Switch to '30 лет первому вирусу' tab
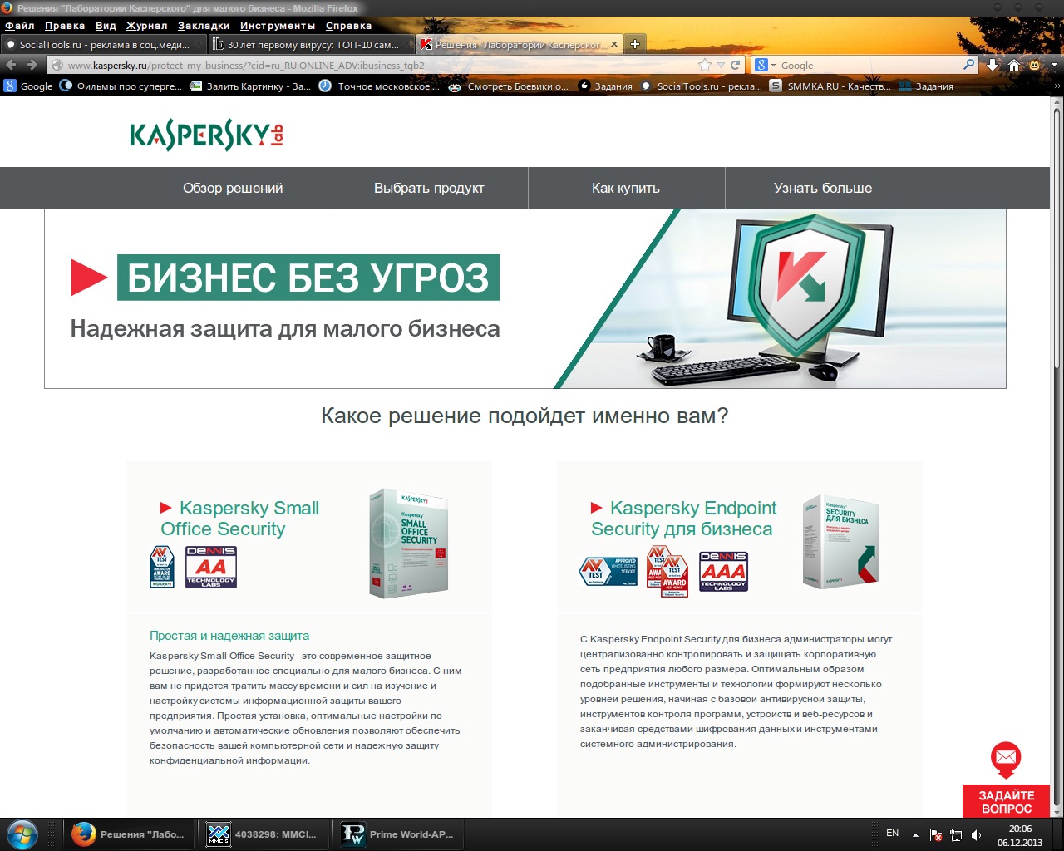Viewport: 1064px width, 851px height. 311,44
